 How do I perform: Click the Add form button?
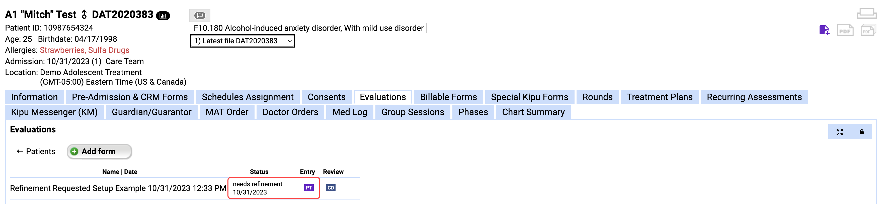coord(99,152)
